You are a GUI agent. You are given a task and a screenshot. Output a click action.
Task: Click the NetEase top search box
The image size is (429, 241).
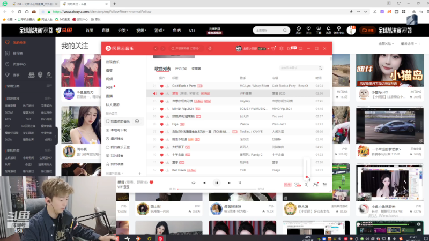coord(186,48)
